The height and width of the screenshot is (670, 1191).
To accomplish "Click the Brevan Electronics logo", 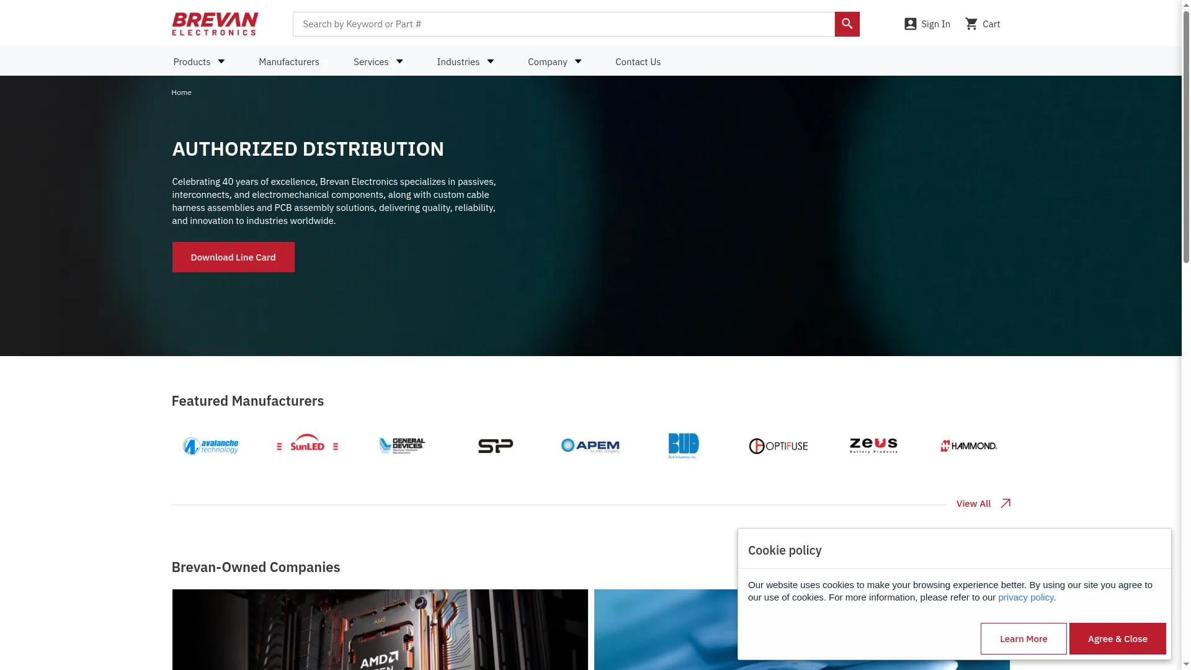I will point(215,24).
